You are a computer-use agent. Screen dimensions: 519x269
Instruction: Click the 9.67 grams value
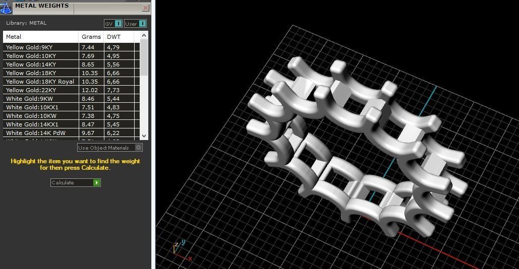[x=88, y=133]
